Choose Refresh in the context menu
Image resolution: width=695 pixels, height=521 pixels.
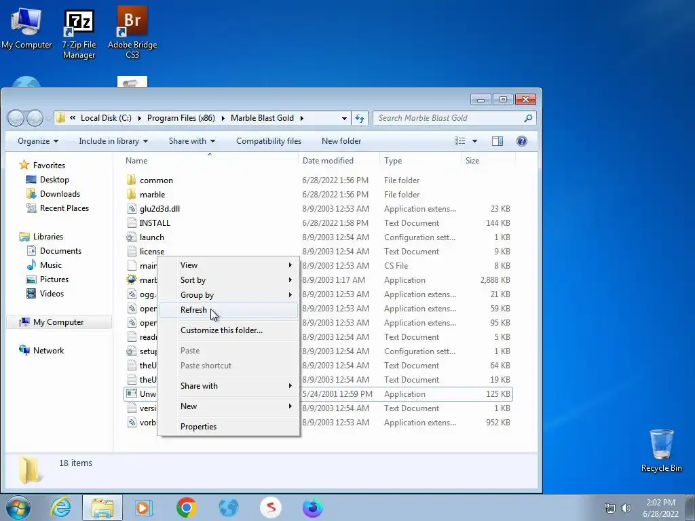(228, 309)
